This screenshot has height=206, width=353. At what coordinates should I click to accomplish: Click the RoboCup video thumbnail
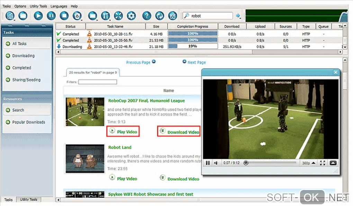point(85,112)
